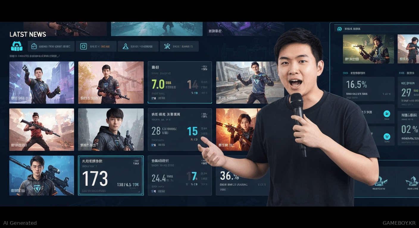
Task: Select the stats card showing green 7.0
Action: pyautogui.click(x=180, y=83)
